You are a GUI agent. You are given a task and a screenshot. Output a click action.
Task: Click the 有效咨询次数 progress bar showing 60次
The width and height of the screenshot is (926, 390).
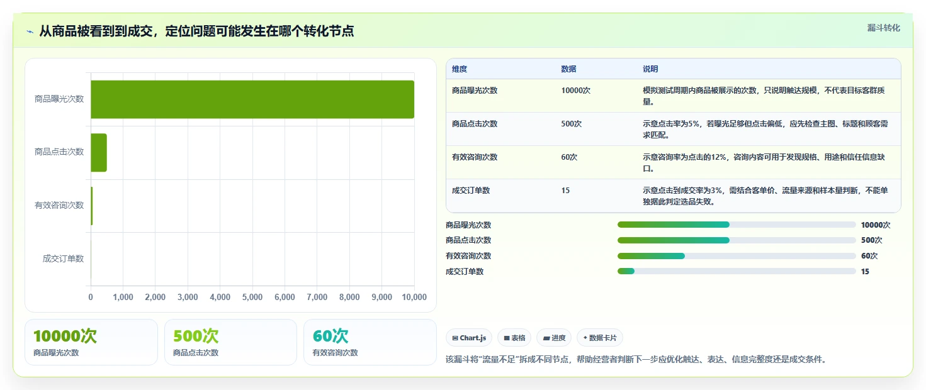[737, 256]
